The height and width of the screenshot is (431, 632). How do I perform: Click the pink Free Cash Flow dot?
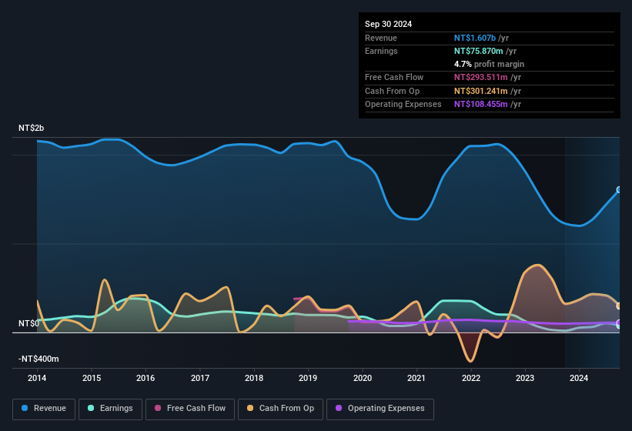click(158, 408)
